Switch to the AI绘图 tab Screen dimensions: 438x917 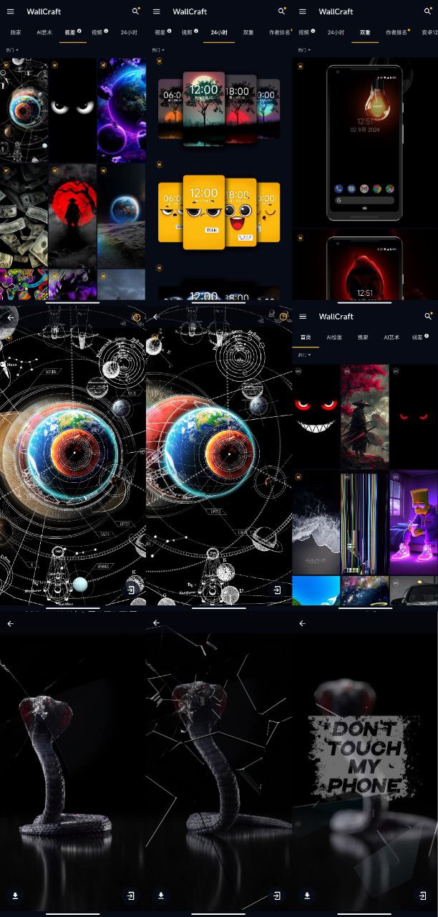[334, 337]
